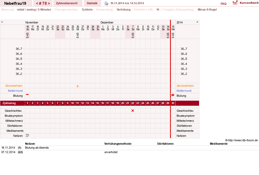Click the left 36.7 temperature label
259x175 pixels.
tap(19, 49)
